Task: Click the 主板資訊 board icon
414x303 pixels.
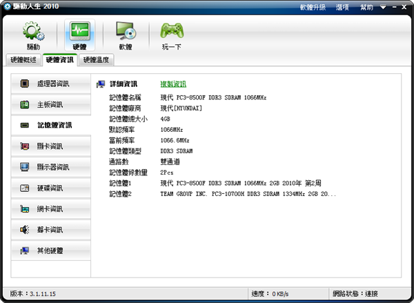Action: (x=25, y=105)
